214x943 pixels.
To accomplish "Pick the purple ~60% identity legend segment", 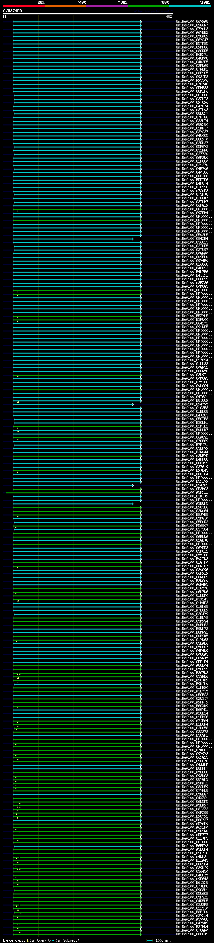I will pos(107,6).
